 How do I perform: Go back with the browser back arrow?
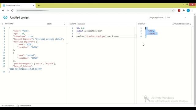[3, 11]
